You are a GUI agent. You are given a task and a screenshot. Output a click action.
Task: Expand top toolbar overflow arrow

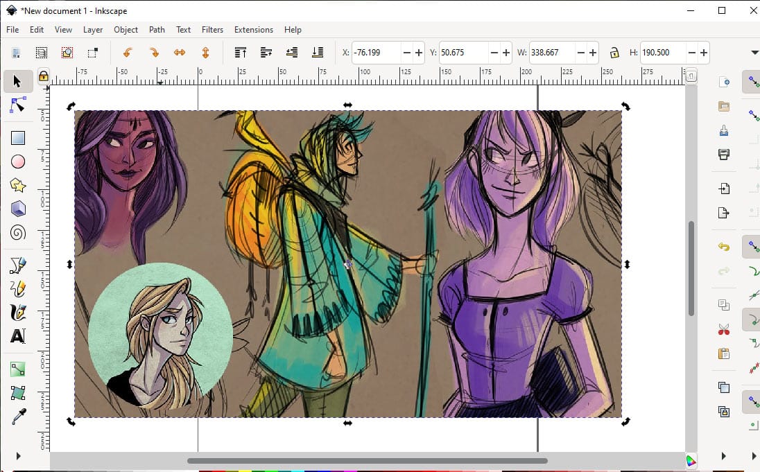pyautogui.click(x=754, y=53)
